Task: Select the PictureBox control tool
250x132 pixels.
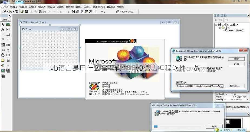Action: [x=8, y=24]
